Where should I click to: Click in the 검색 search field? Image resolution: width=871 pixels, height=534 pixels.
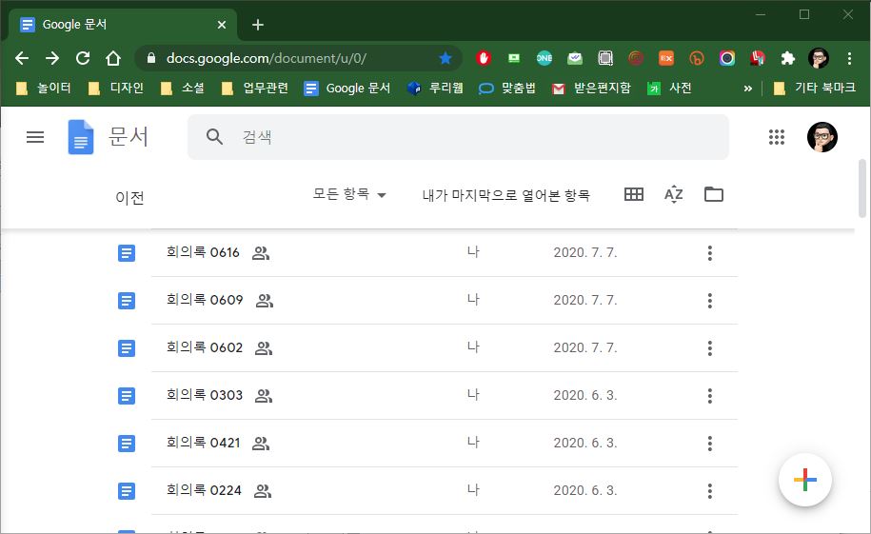point(458,137)
